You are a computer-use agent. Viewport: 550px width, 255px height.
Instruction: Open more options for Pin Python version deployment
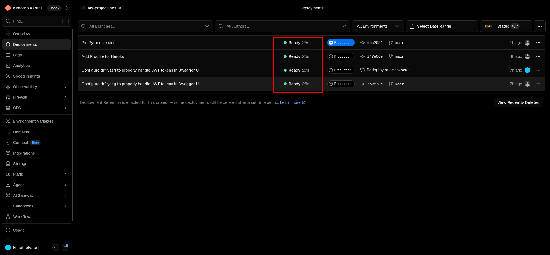pos(538,43)
